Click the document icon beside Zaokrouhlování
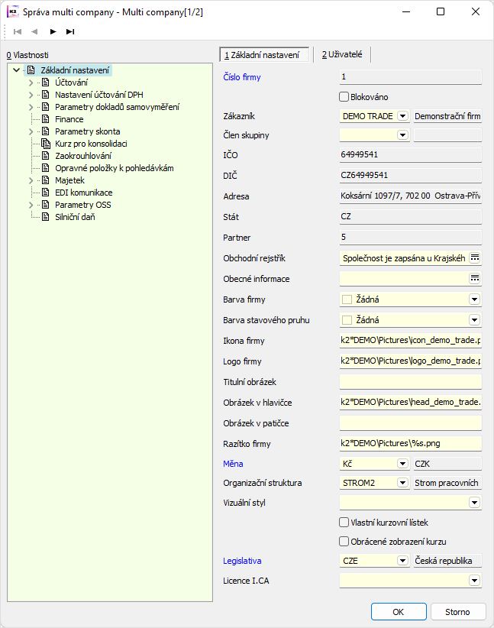This screenshot has width=494, height=628. 46,156
